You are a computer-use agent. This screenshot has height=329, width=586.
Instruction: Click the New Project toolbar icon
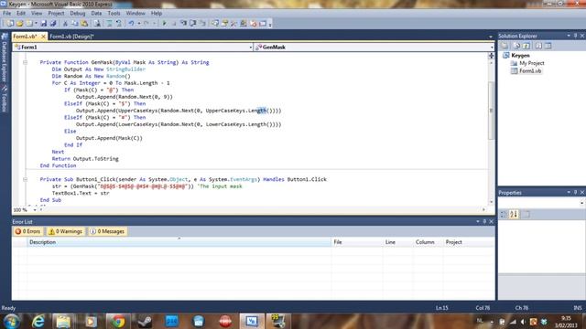[x=10, y=24]
